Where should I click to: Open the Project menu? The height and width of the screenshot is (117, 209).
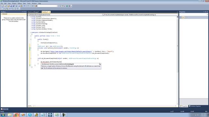pyautogui.click(x=14, y=4)
